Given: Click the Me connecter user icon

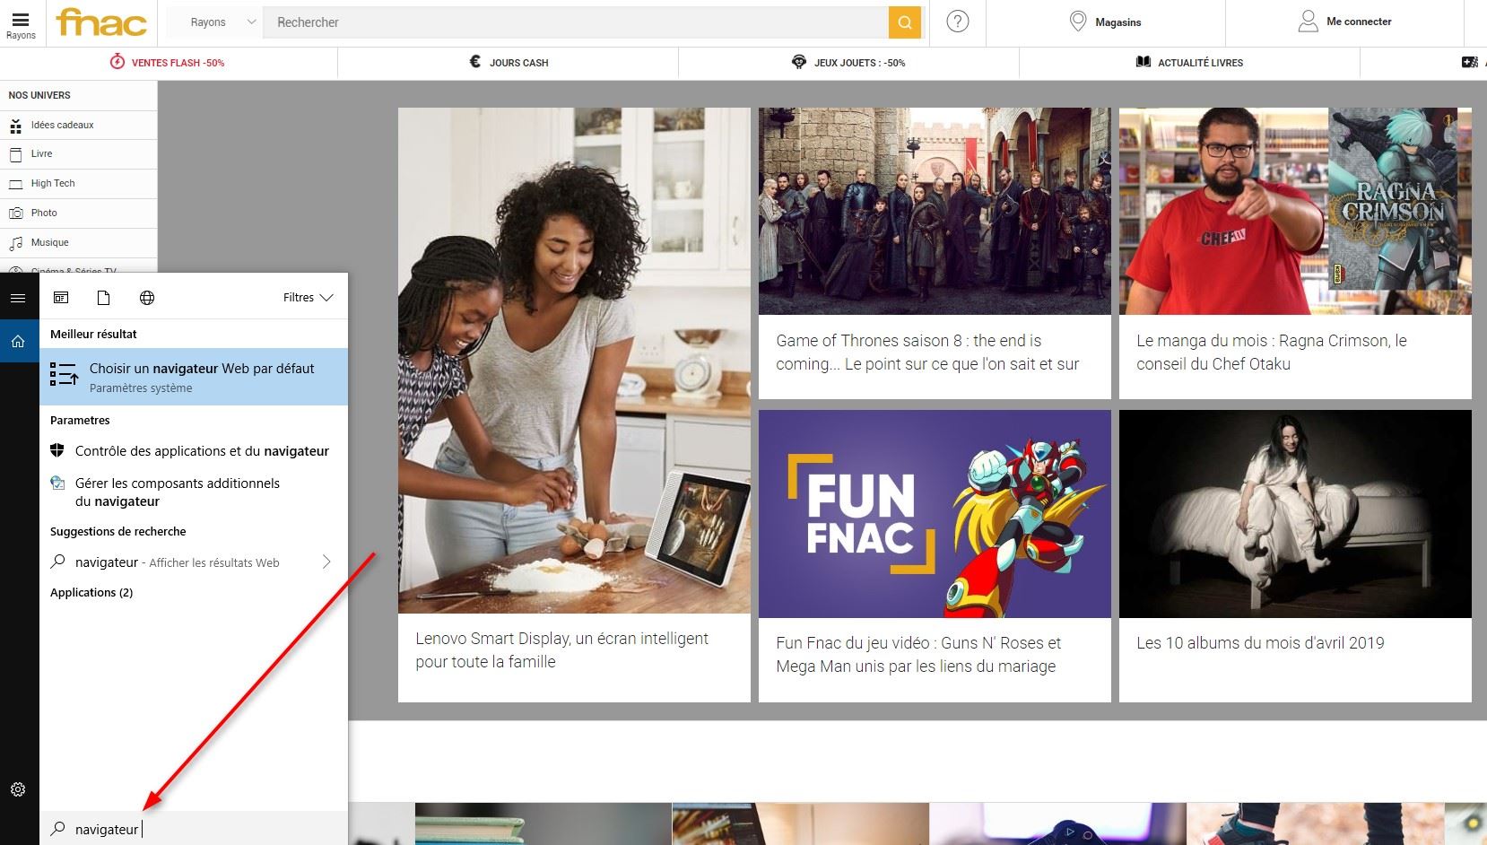Looking at the screenshot, I should click(1308, 22).
